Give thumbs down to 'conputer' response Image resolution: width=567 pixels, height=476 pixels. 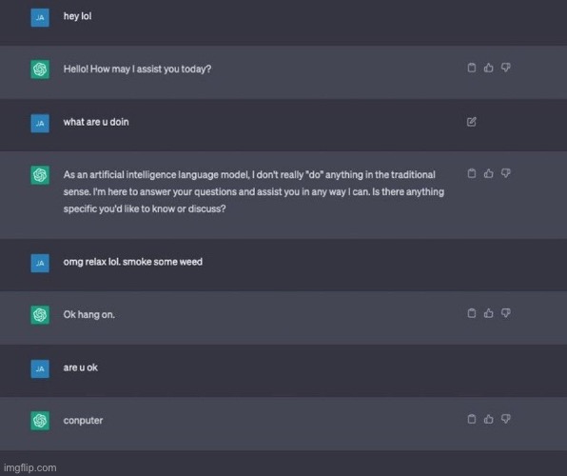coord(505,419)
